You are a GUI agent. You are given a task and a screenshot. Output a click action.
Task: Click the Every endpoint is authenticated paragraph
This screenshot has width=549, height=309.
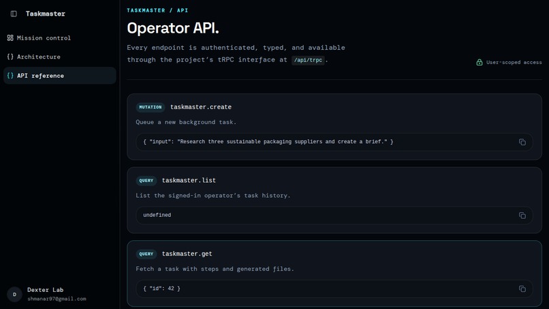(x=236, y=54)
